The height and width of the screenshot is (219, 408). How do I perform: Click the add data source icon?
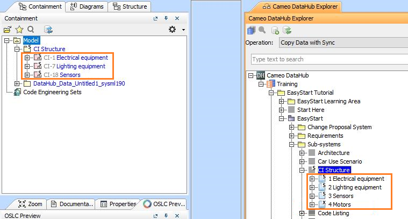[275, 30]
